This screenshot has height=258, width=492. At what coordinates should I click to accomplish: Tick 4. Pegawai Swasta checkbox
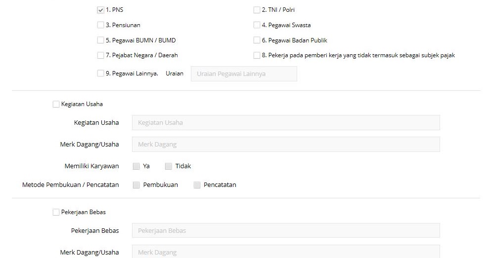tap(257, 25)
